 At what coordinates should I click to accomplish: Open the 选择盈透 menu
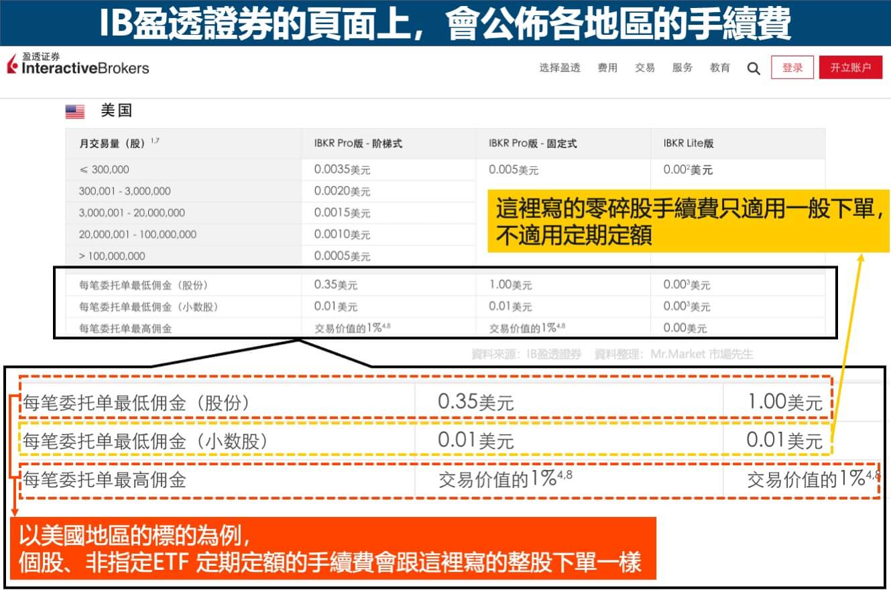point(560,68)
